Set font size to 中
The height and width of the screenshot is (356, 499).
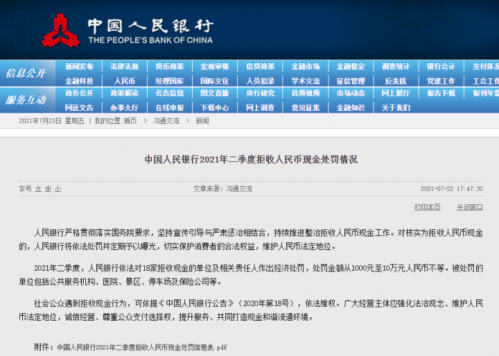point(48,189)
